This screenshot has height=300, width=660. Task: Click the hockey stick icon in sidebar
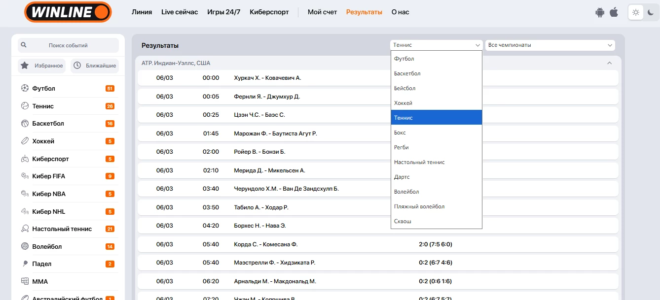click(25, 141)
